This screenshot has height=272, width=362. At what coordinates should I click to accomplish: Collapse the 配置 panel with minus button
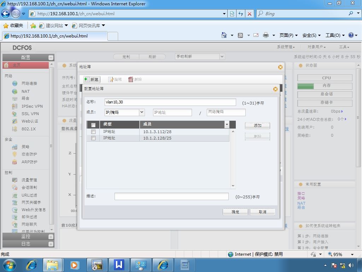point(51,58)
